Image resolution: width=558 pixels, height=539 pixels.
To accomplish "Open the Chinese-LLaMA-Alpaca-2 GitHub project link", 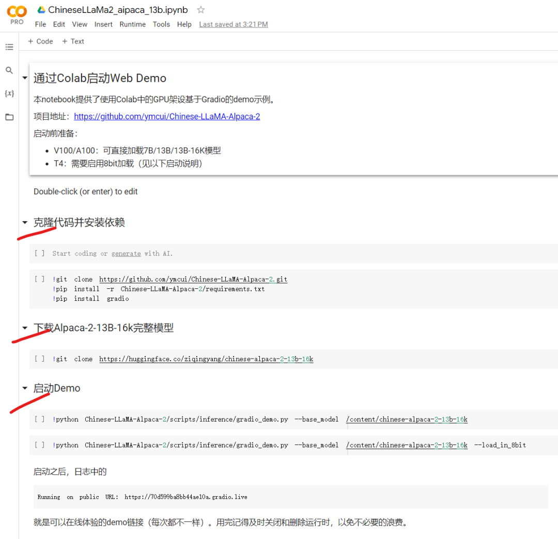I will click(167, 116).
